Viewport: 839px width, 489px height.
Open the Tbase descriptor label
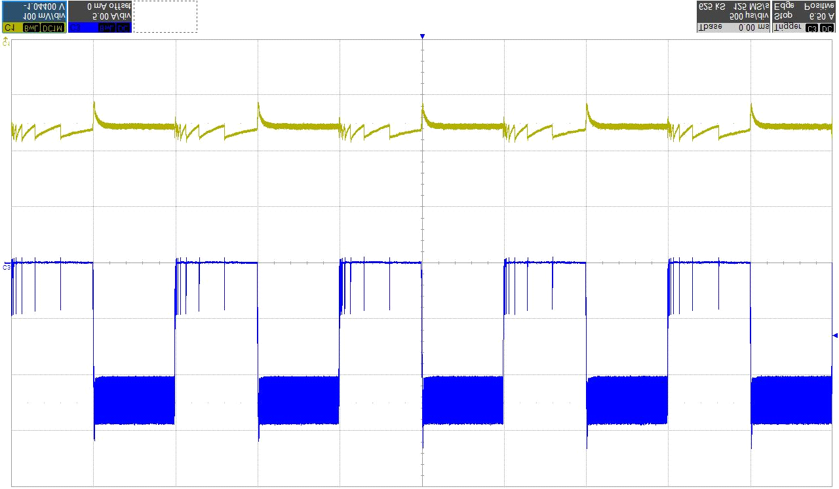(x=709, y=27)
